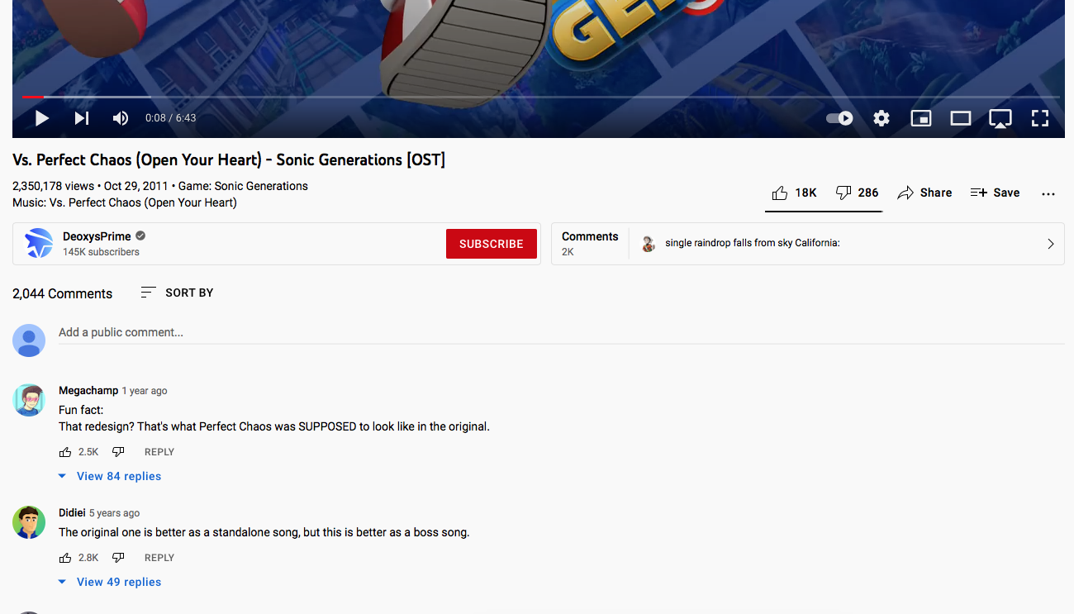
Task: Click the blank user avatar beside comment box
Action: (x=29, y=340)
